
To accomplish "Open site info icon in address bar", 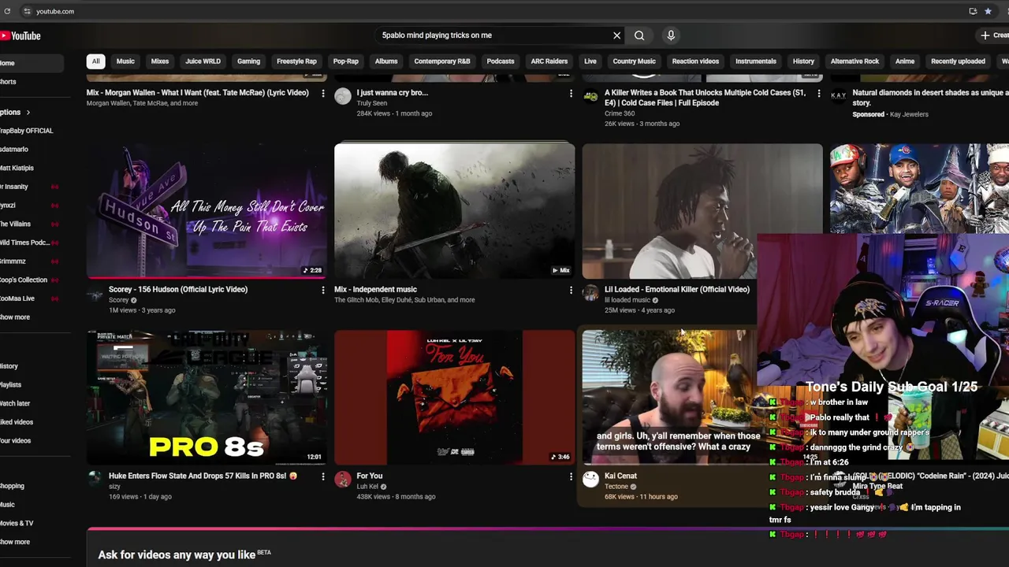I will [27, 11].
